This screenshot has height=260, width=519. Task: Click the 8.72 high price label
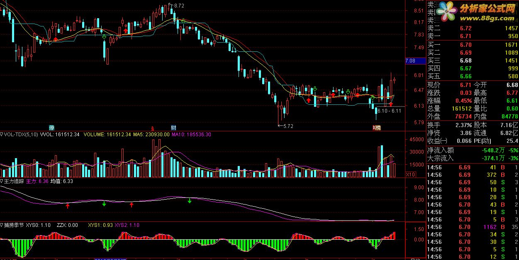pos(179,6)
